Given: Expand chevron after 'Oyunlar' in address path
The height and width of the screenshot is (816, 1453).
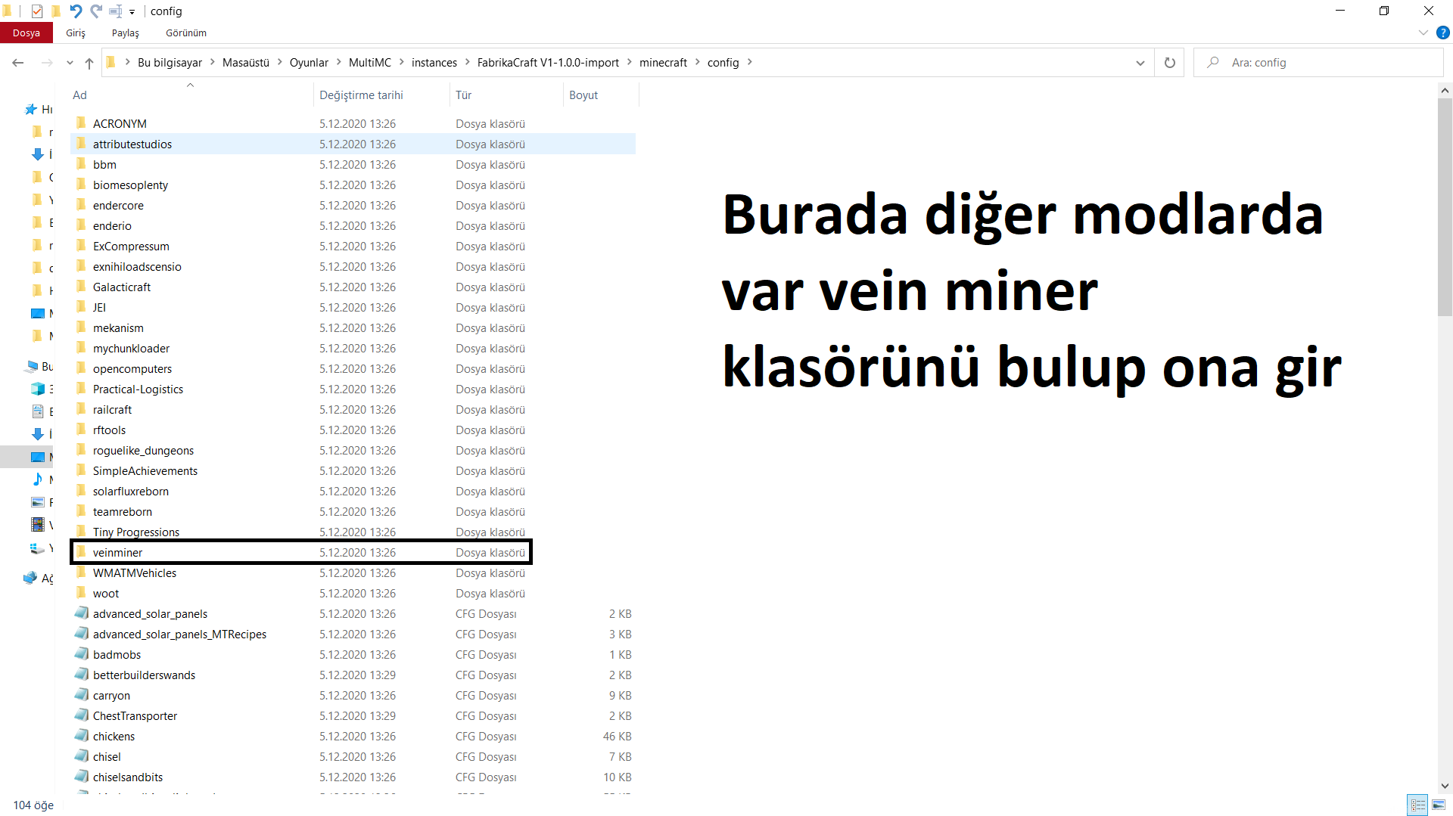Looking at the screenshot, I should [339, 62].
